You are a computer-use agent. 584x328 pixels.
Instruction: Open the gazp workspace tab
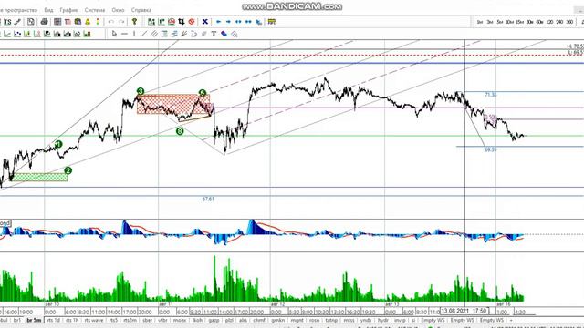(x=214, y=320)
